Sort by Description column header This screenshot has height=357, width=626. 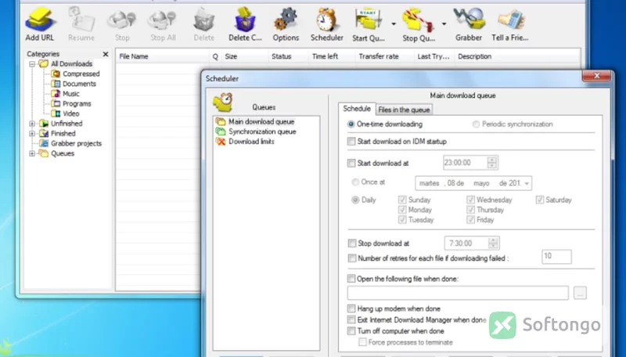[x=517, y=56]
